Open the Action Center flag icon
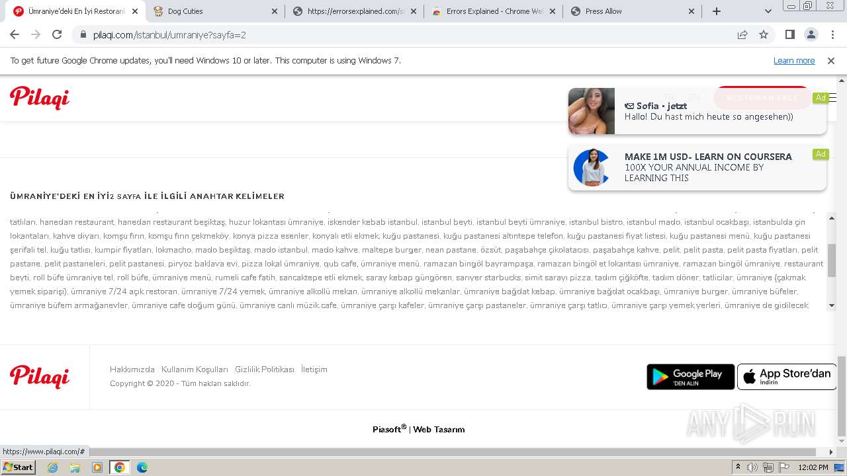Screen dimensions: 847x476 click(x=784, y=467)
